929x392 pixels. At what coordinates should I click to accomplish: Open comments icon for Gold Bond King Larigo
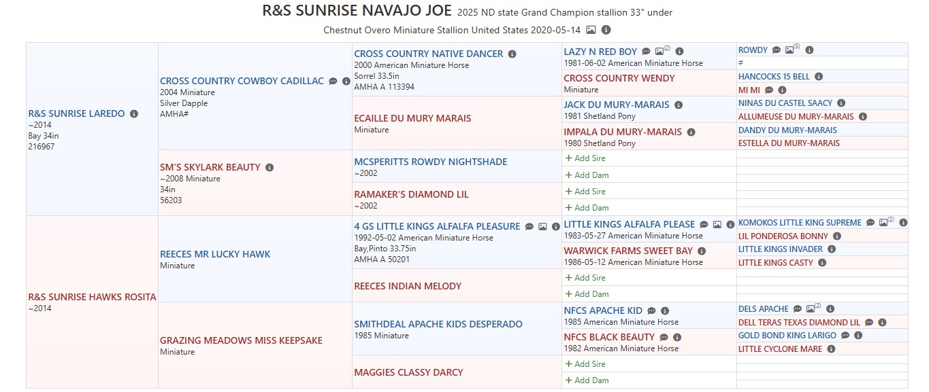pyautogui.click(x=845, y=336)
